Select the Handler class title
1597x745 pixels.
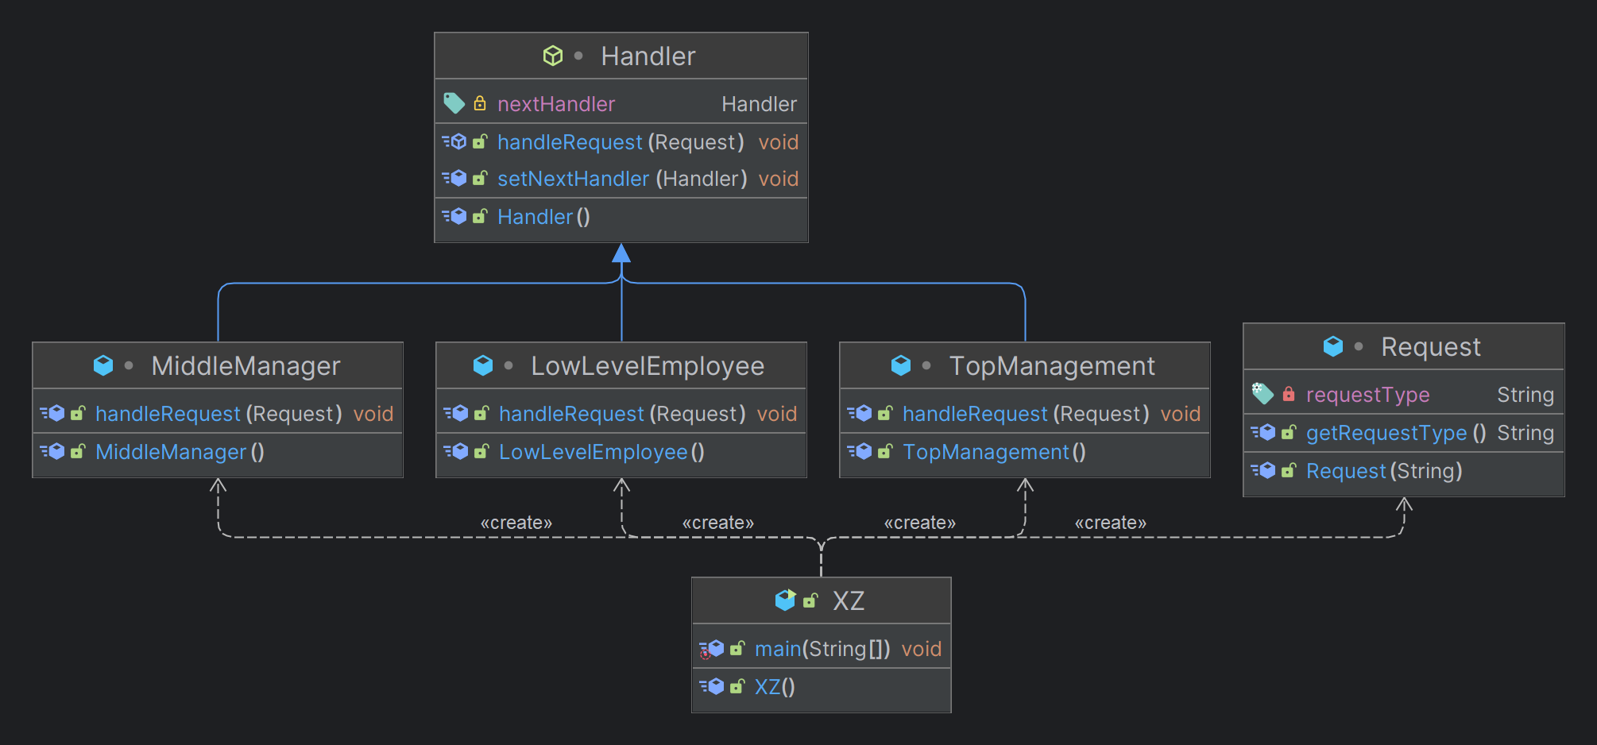pos(648,56)
